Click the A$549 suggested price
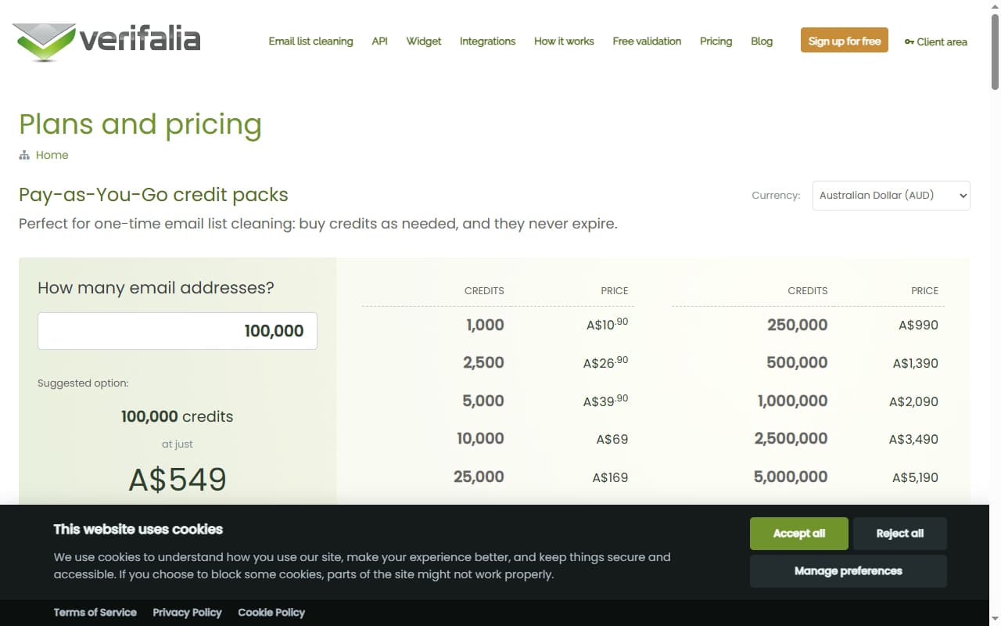The width and height of the screenshot is (1001, 626). 178,480
